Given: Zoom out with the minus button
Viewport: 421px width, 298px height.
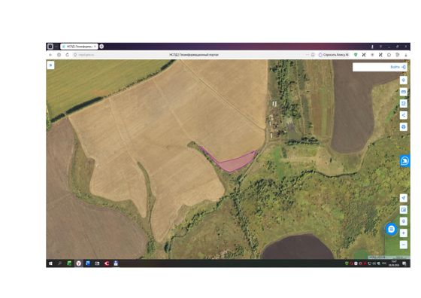Looking at the screenshot, I should pyautogui.click(x=403, y=245).
